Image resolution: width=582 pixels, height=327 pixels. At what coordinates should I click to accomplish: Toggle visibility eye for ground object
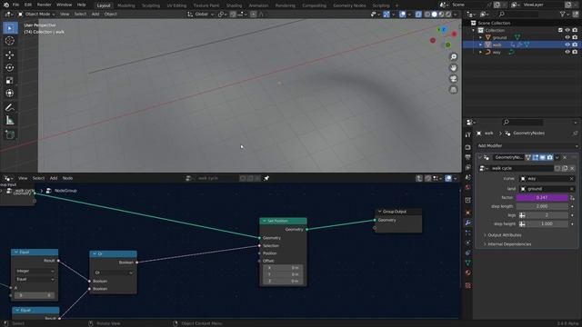567,37
